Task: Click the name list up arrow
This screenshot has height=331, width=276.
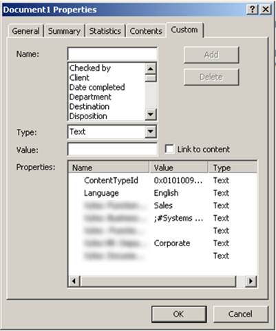Action: (151, 68)
